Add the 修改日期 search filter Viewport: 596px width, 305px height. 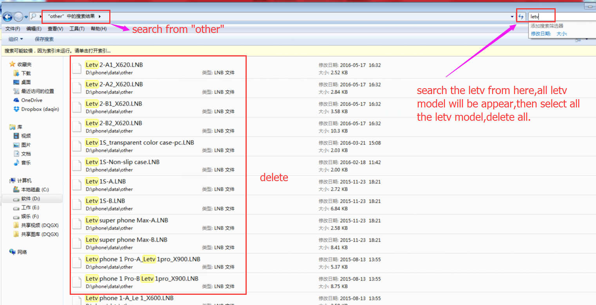coord(541,34)
